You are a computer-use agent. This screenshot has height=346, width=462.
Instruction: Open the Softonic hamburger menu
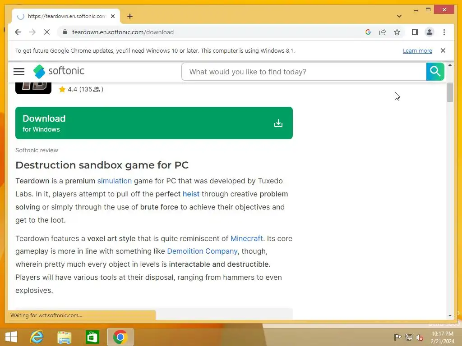(19, 72)
